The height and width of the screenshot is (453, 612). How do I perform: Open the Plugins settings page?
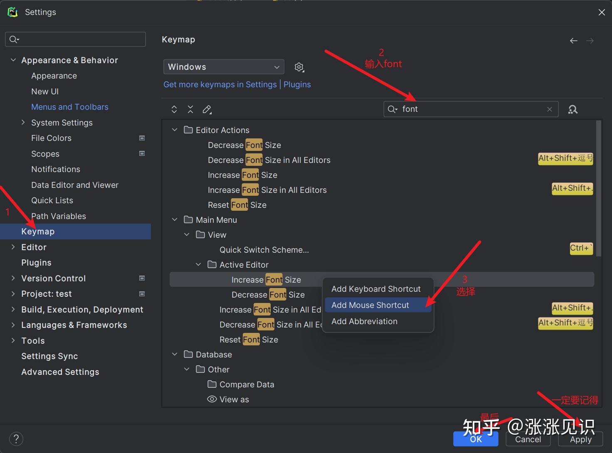pyautogui.click(x=36, y=263)
